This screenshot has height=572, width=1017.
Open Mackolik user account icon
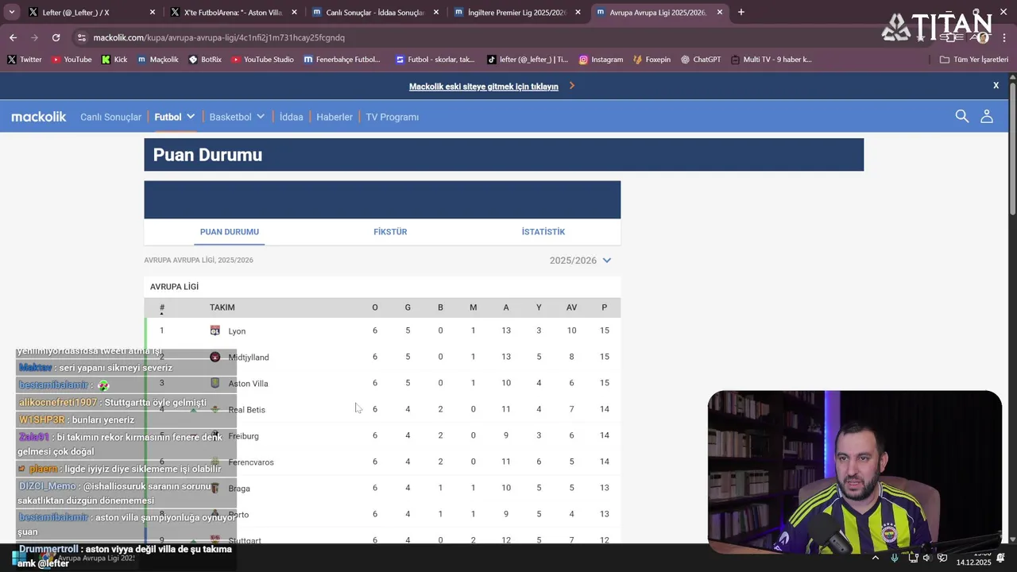pos(986,117)
